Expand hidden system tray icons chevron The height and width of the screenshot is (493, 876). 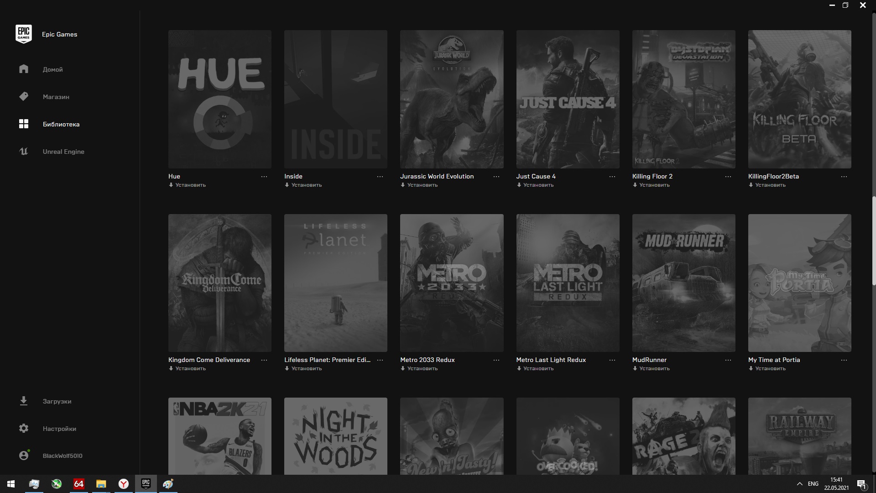tap(799, 484)
